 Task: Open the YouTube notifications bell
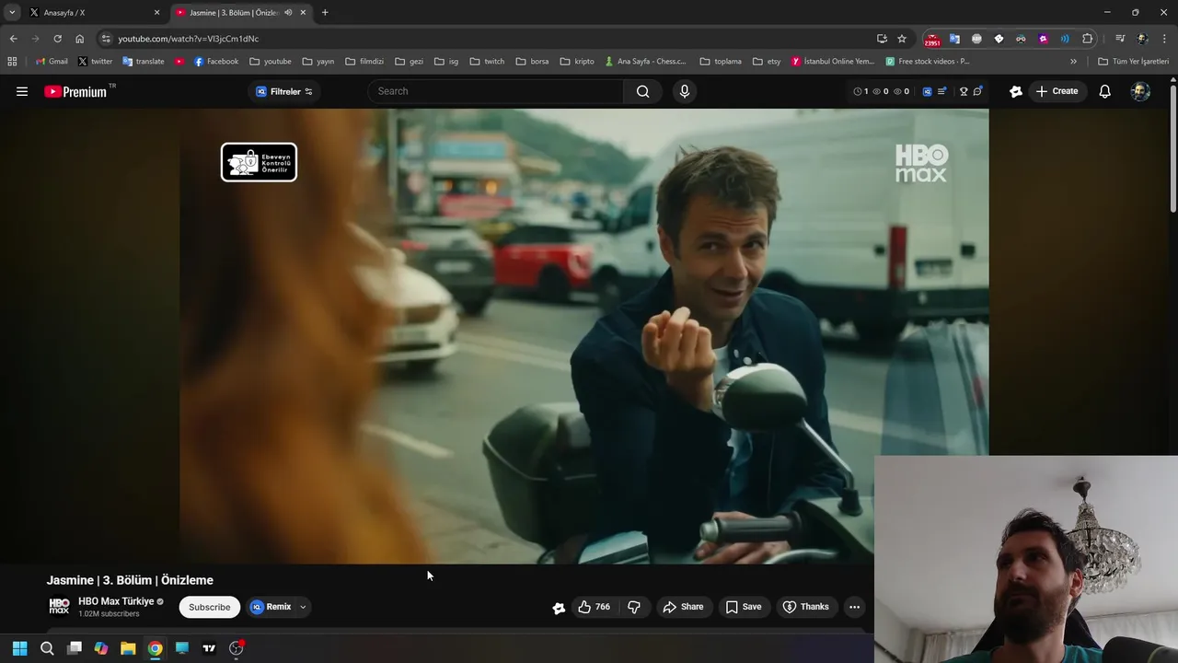point(1104,91)
